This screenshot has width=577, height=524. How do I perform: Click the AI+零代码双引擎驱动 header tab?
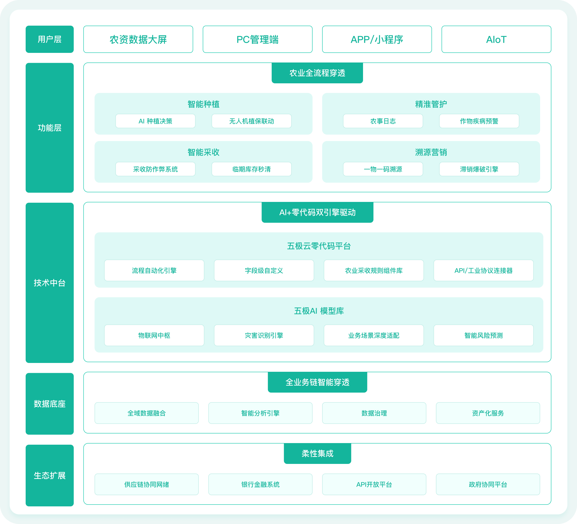(x=317, y=212)
